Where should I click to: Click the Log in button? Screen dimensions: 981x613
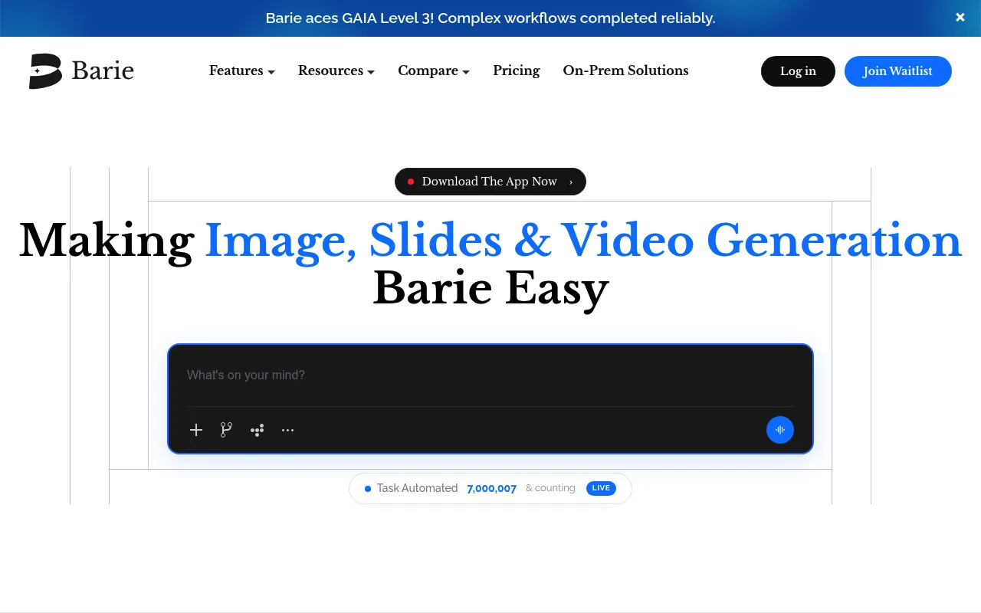point(798,71)
